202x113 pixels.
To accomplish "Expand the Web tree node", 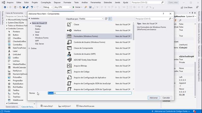I will 33,35.
